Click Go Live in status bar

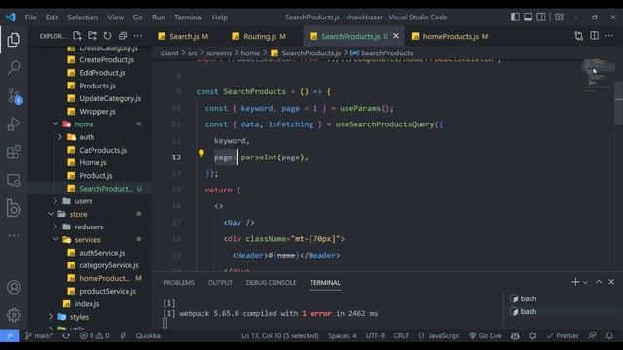tap(486, 335)
